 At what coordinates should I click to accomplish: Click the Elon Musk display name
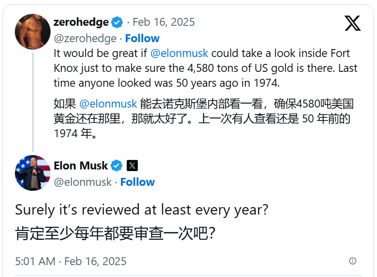pos(81,165)
